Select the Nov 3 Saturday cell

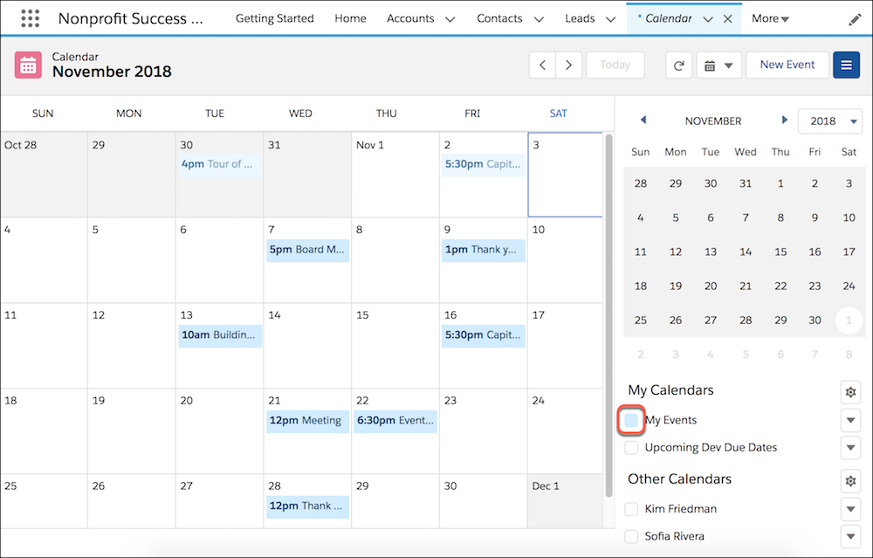565,175
